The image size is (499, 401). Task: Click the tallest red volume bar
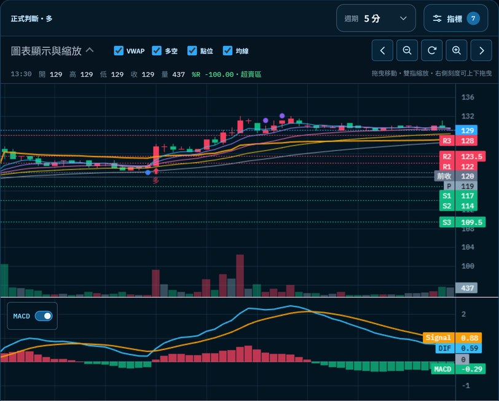pyautogui.click(x=240, y=275)
